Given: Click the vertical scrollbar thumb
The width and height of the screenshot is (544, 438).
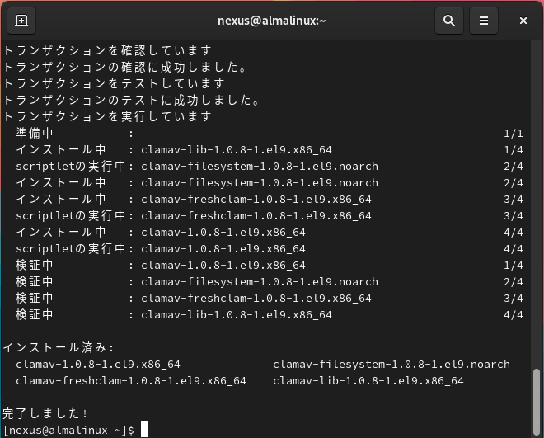Looking at the screenshot, I should coord(537,402).
